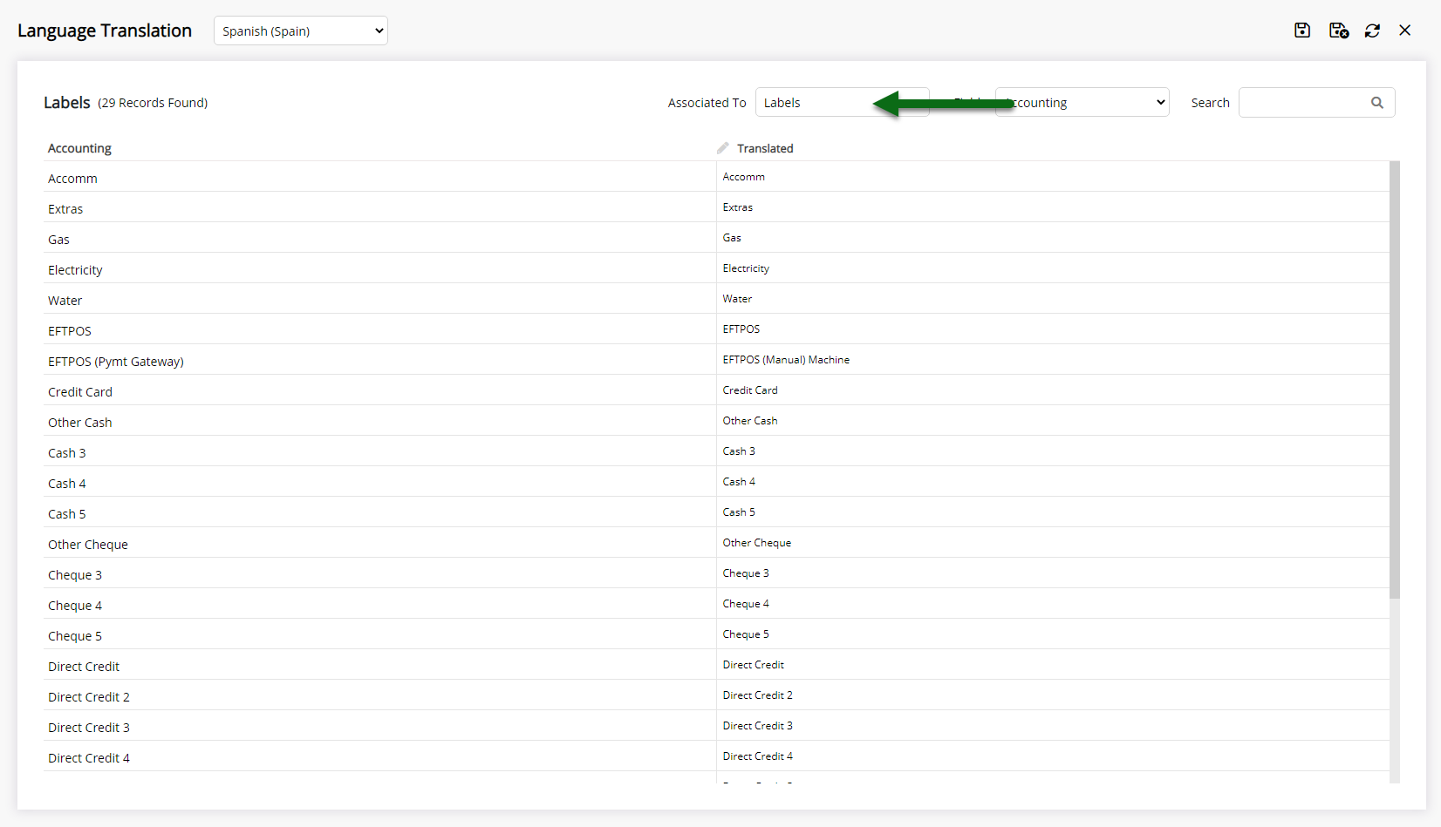Click the 'Translated' column header
The height and width of the screenshot is (827, 1441).
click(765, 148)
